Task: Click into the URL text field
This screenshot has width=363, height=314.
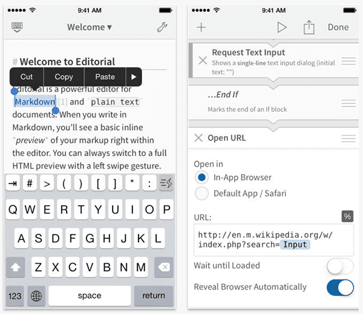Action: click(x=273, y=240)
